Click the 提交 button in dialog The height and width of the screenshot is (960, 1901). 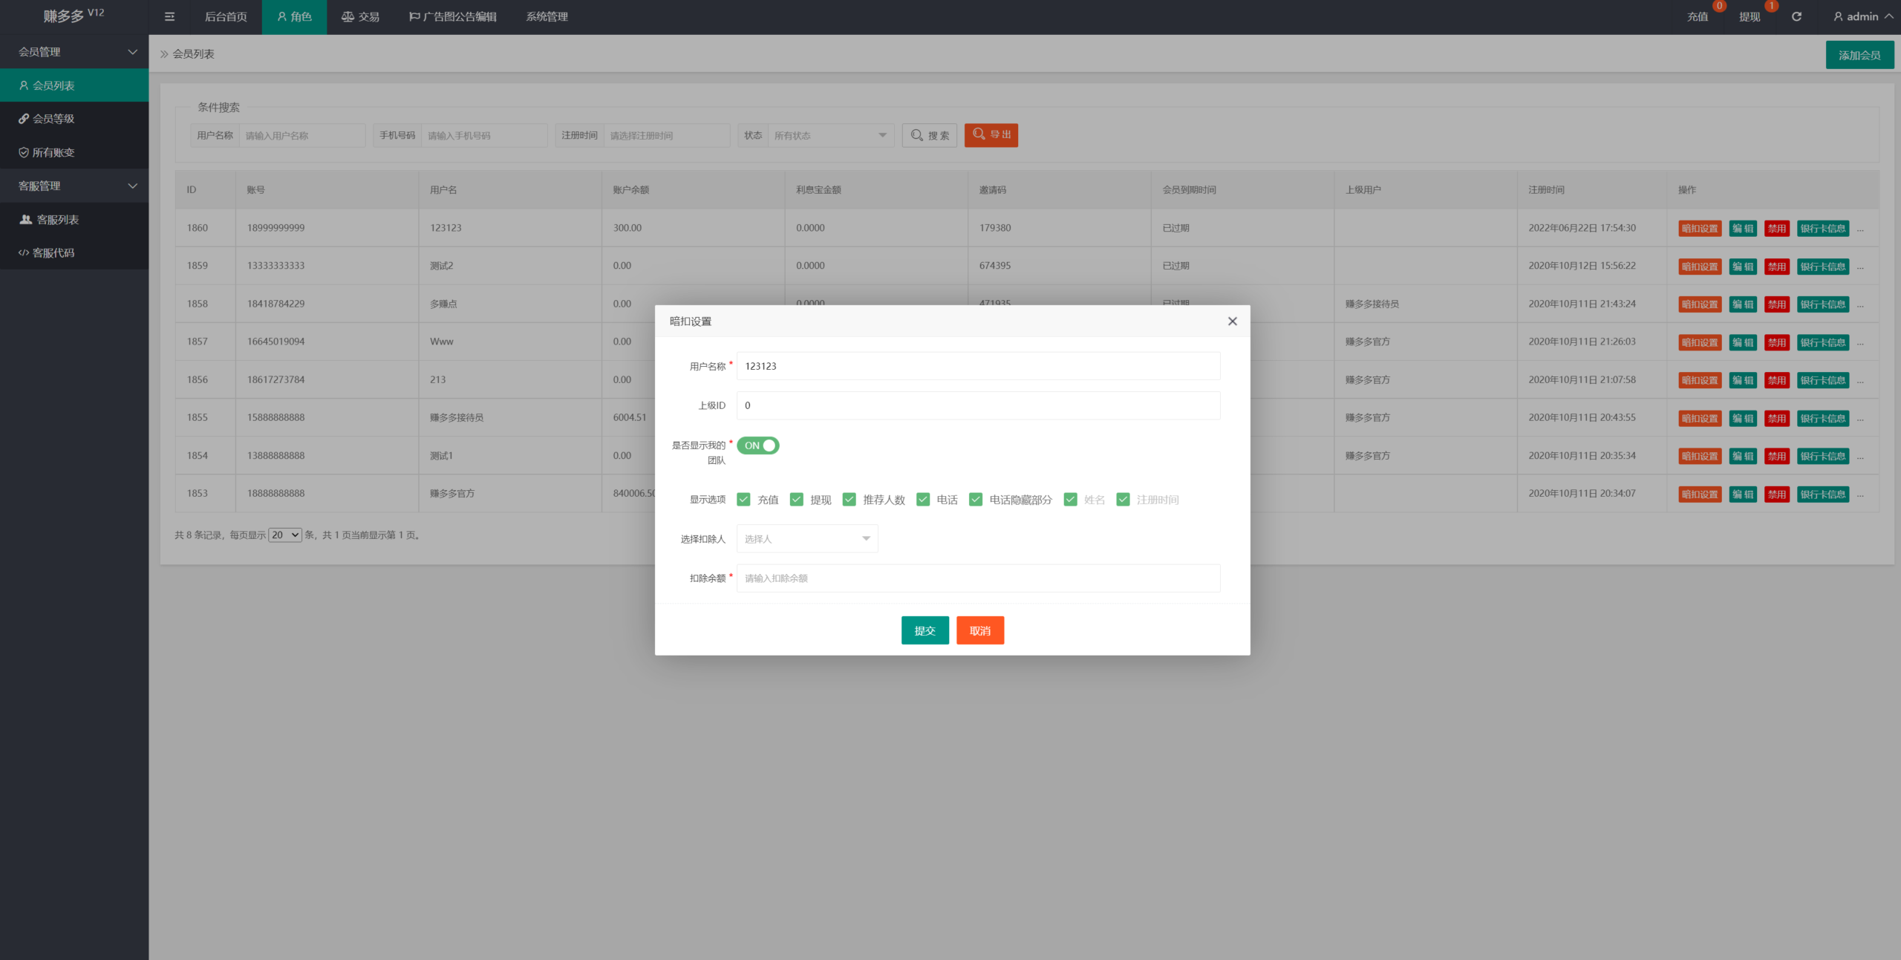(x=925, y=630)
